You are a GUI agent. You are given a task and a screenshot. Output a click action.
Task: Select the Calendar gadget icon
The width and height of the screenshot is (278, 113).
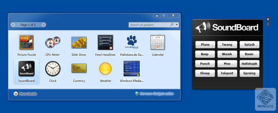[158, 42]
